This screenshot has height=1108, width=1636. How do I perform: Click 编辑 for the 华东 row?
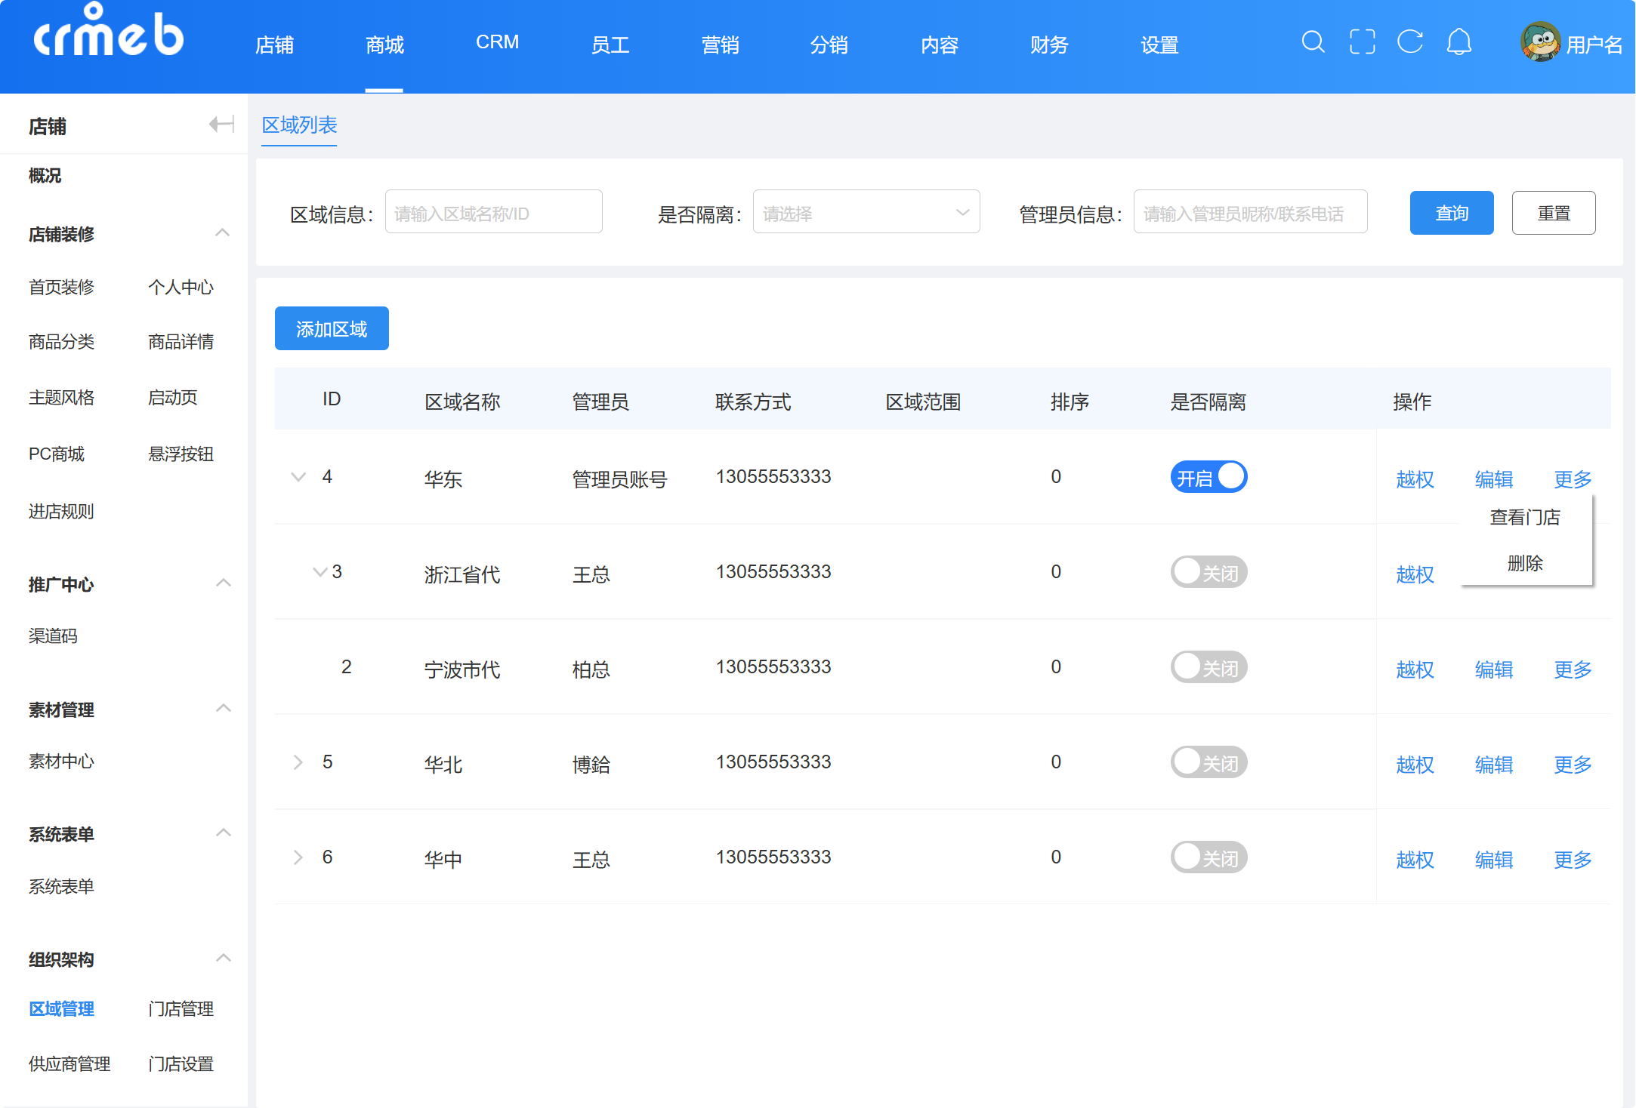1493,479
